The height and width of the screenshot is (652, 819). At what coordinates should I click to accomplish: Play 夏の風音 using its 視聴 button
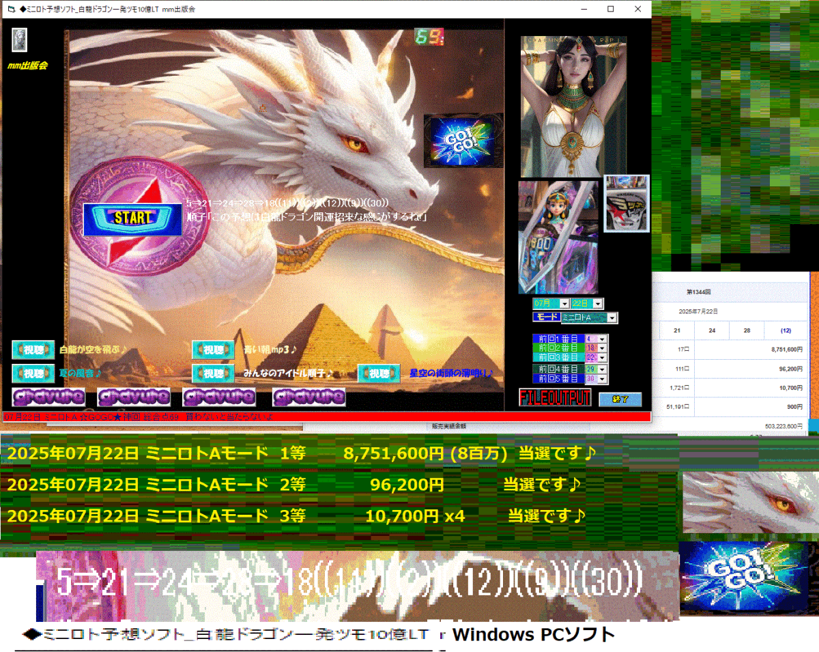pos(33,373)
